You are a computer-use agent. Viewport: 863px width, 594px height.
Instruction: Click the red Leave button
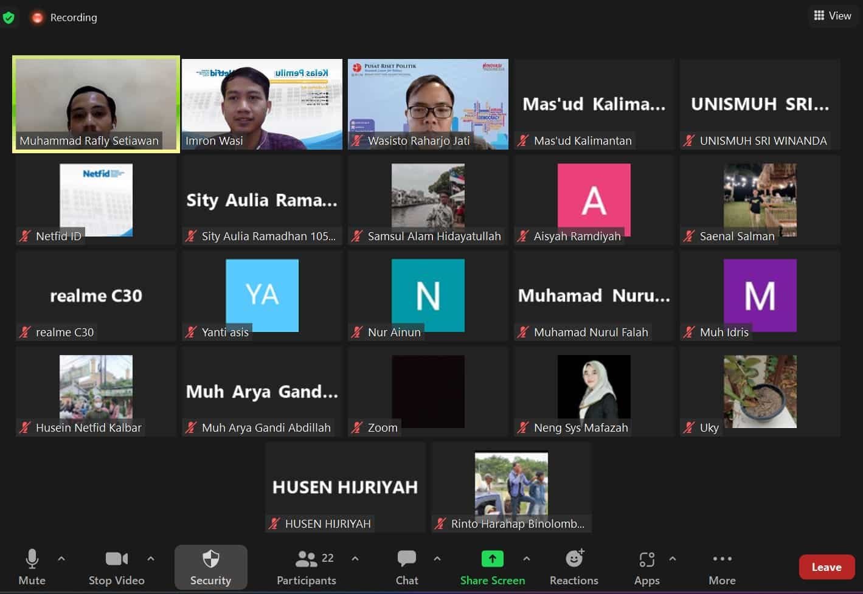(826, 567)
